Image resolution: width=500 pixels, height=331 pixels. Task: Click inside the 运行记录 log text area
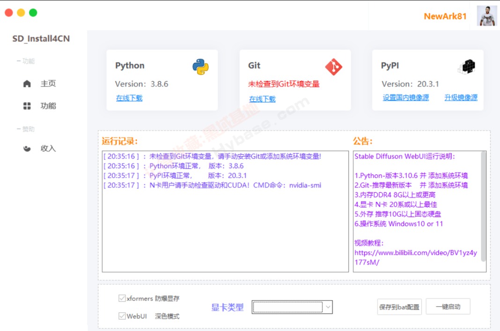(225, 211)
